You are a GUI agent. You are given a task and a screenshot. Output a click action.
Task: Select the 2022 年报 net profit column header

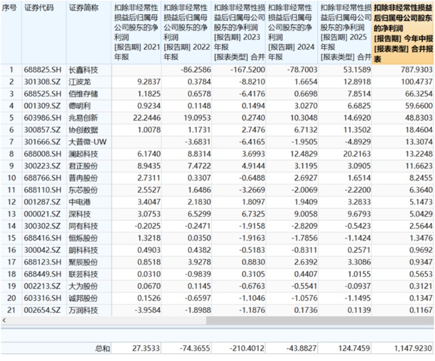(186, 32)
